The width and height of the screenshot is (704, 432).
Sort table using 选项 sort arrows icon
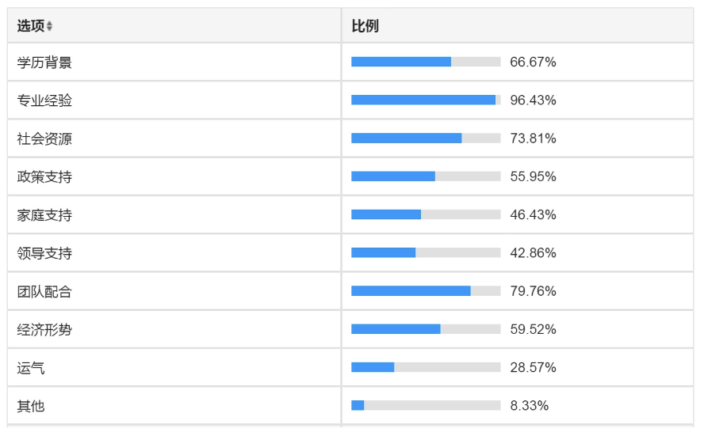pyautogui.click(x=49, y=26)
